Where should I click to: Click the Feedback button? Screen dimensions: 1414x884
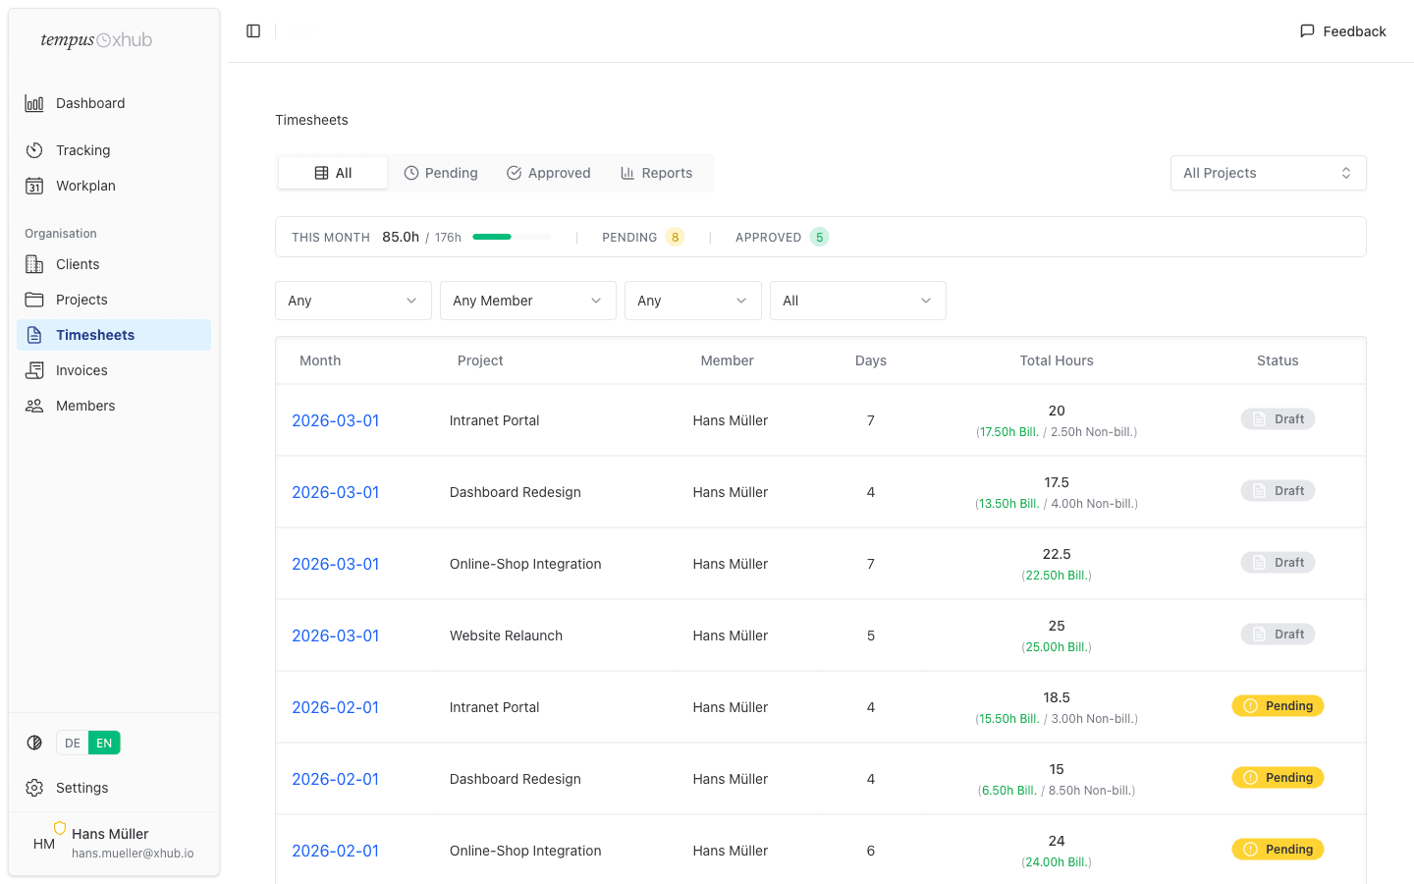point(1342,30)
